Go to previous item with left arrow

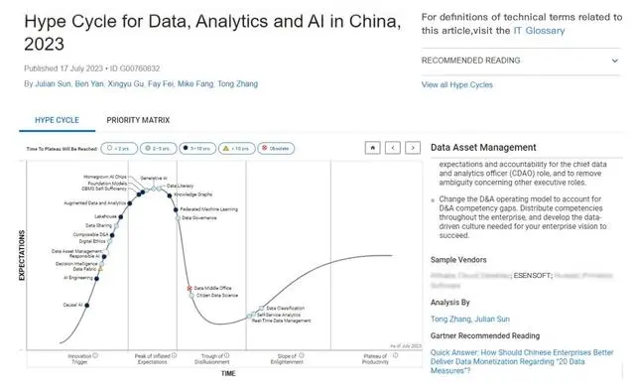coord(393,148)
